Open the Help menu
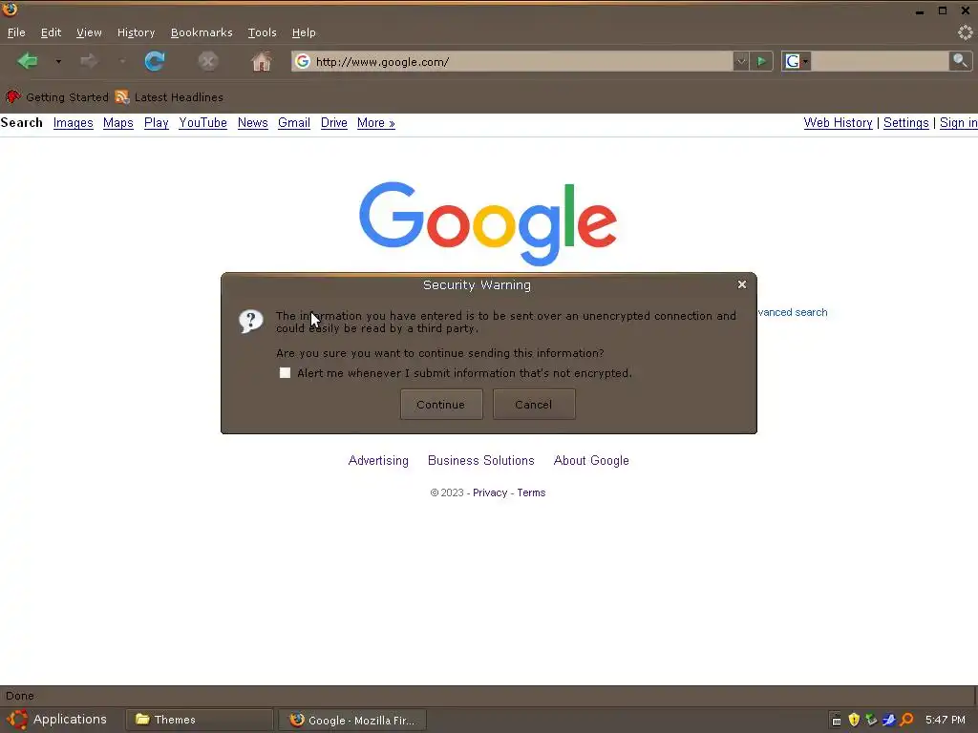 click(x=304, y=32)
